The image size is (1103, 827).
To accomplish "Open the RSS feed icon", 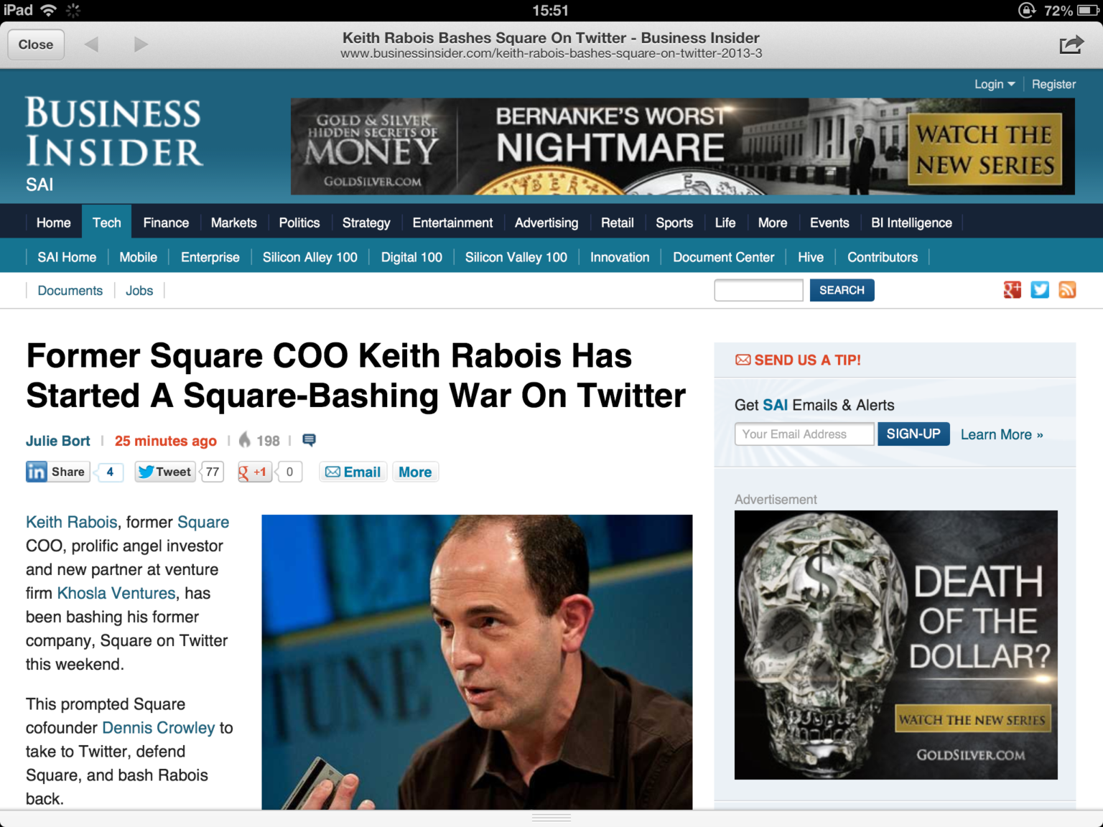I will coord(1067,290).
